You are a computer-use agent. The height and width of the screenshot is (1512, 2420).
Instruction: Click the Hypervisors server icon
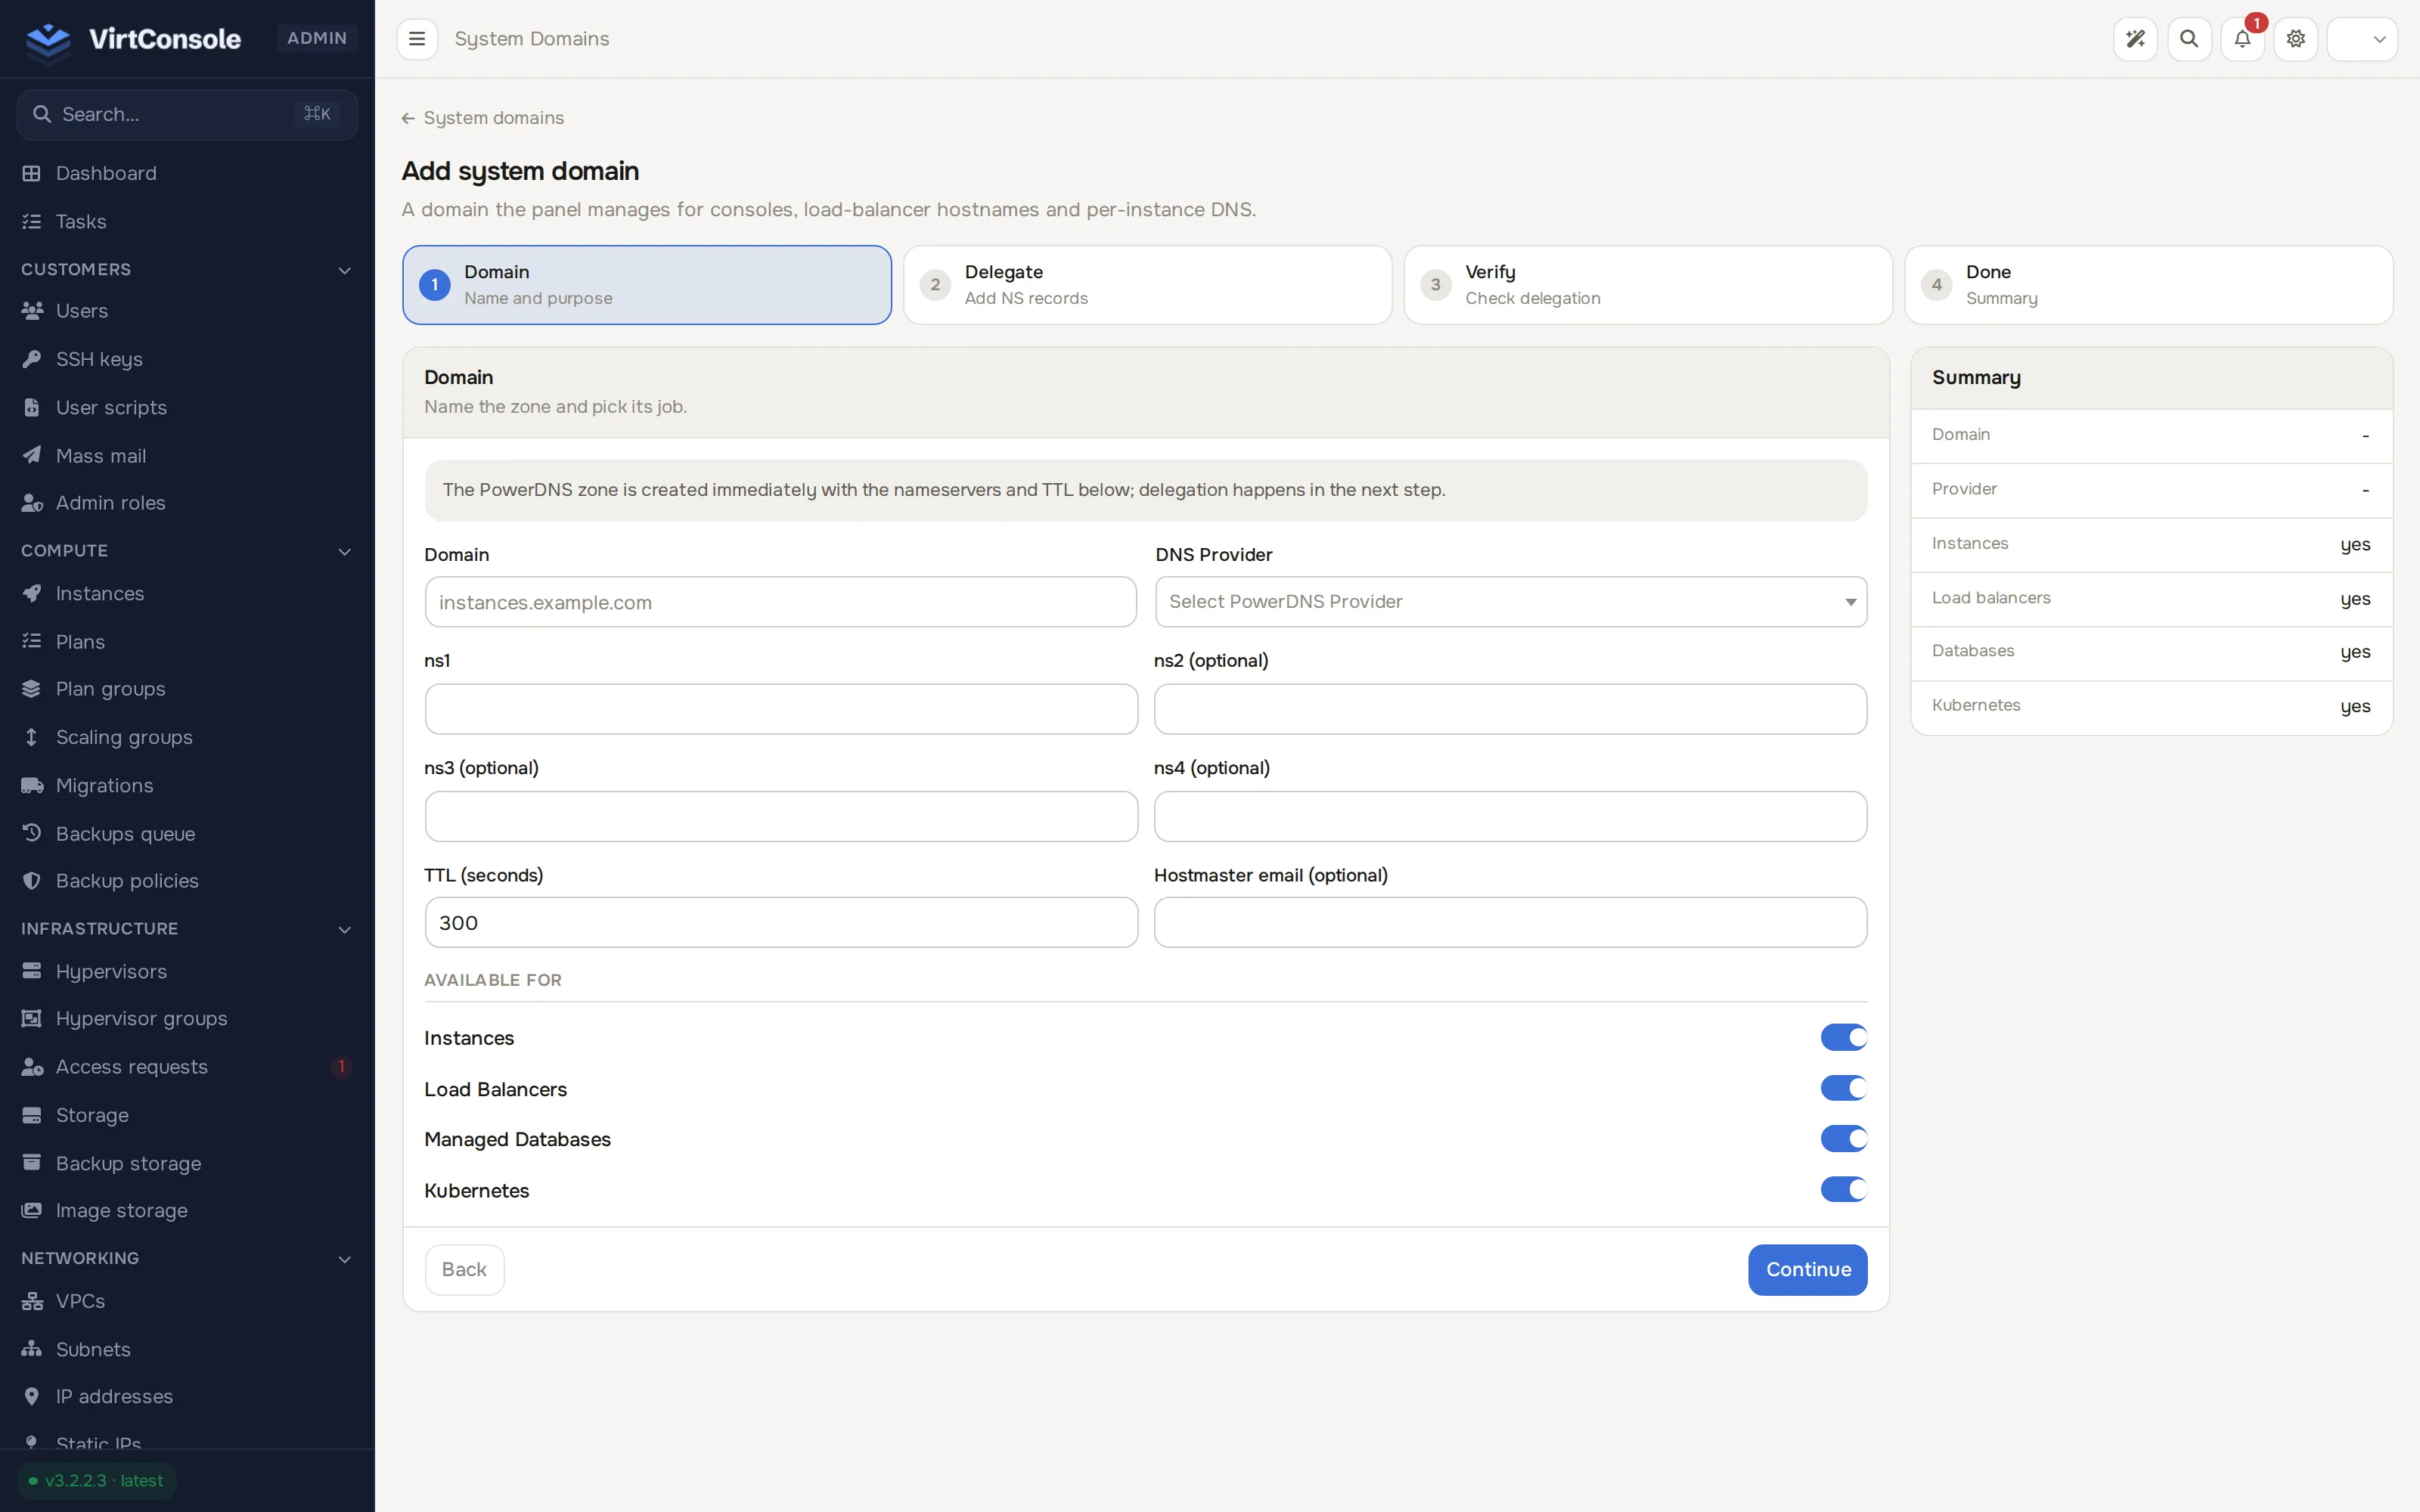tap(32, 971)
